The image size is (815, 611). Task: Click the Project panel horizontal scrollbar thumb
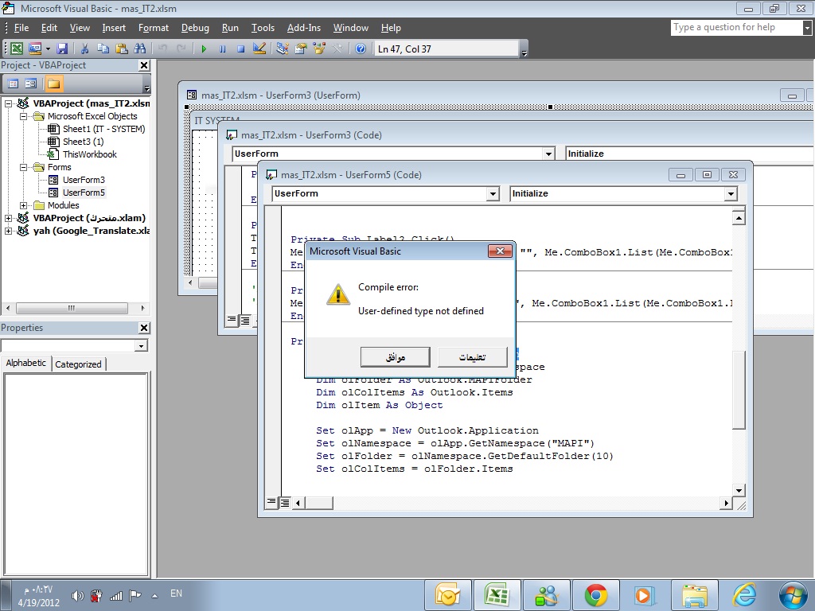click(x=72, y=308)
